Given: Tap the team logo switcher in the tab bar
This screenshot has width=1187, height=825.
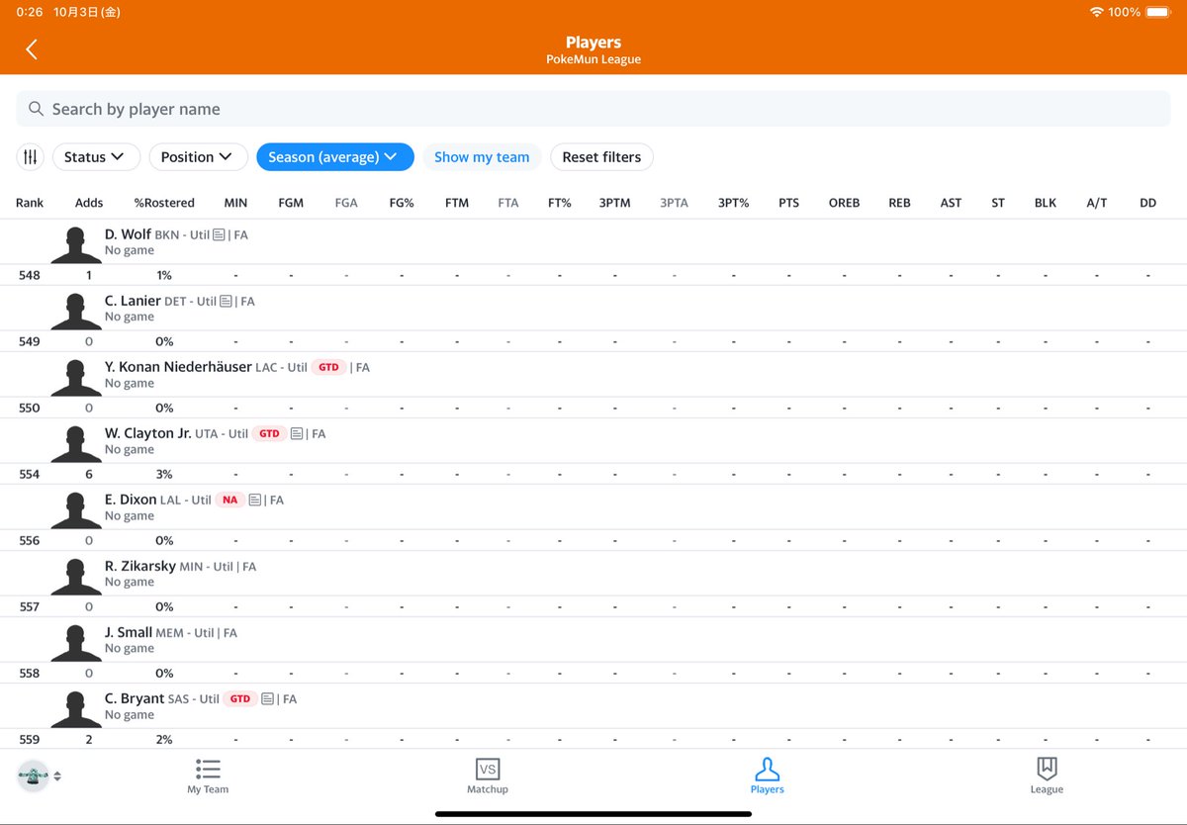Looking at the screenshot, I should point(33,776).
